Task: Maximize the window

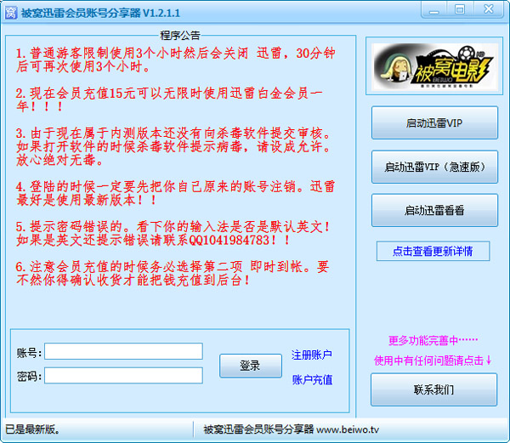Action: pos(460,9)
